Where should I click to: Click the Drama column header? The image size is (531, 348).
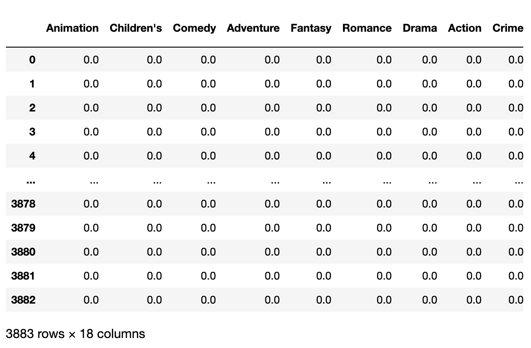420,28
